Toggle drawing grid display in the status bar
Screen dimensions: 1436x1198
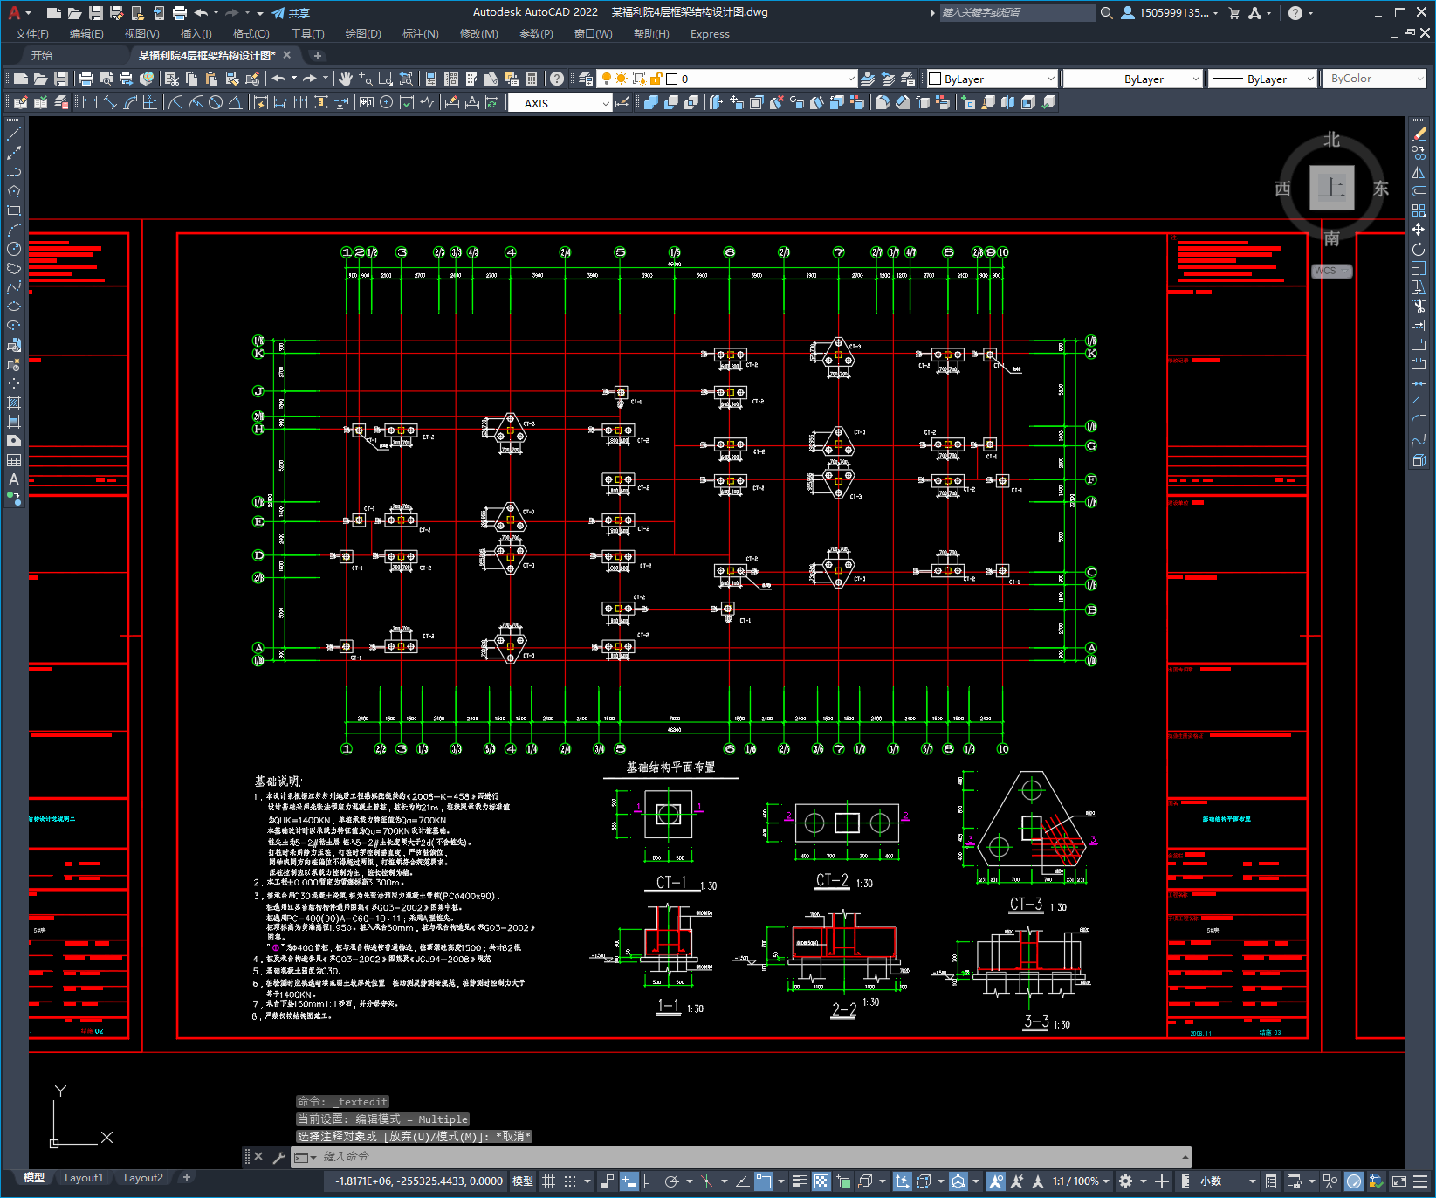pos(549,1181)
